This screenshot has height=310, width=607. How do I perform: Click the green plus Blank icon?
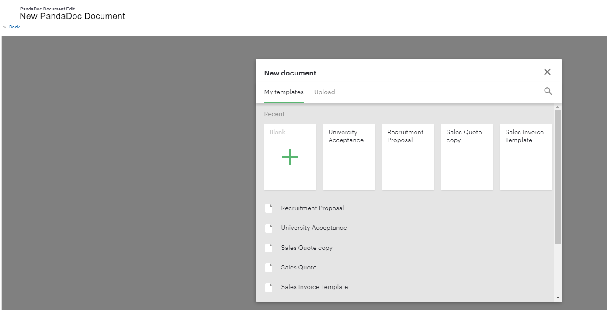tap(290, 157)
